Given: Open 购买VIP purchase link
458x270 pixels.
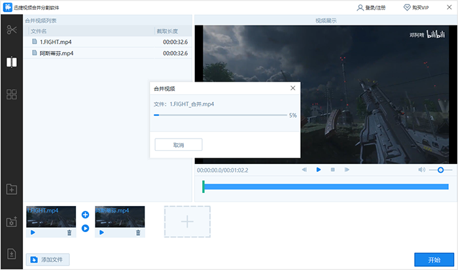Looking at the screenshot, I should 416,8.
